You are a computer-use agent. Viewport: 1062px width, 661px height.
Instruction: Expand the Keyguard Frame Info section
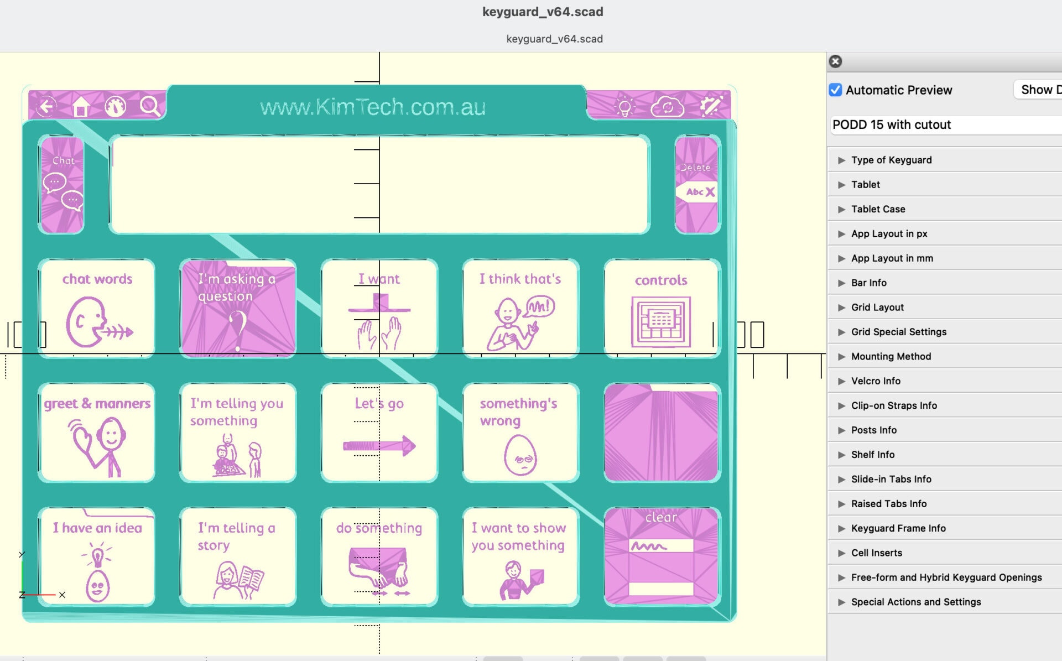point(945,528)
